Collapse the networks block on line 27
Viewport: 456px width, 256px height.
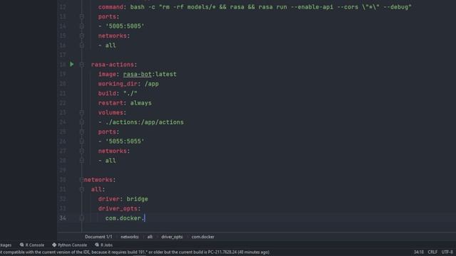click(x=82, y=151)
